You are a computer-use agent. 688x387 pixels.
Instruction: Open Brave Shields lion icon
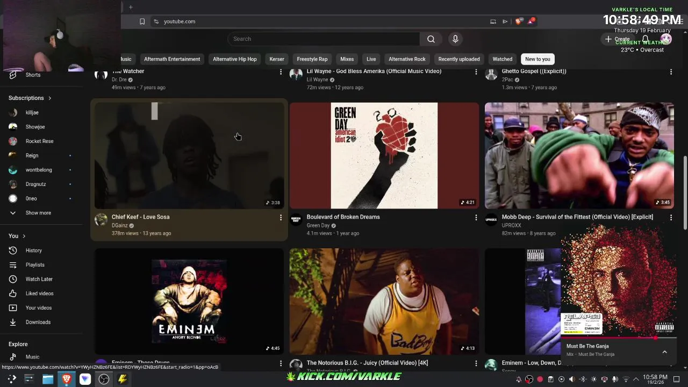coord(518,21)
